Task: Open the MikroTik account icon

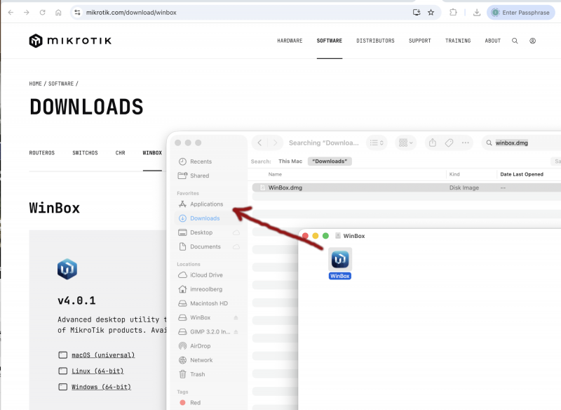Action: coord(533,41)
